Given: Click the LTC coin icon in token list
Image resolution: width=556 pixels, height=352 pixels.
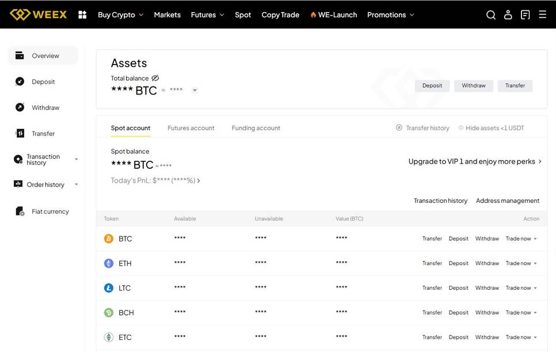Looking at the screenshot, I should tap(109, 288).
